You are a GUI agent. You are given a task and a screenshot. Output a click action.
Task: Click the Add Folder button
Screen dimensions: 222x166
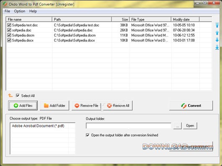tap(54, 106)
